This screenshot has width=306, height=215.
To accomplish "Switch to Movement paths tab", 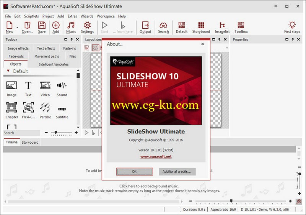I will coord(47,56).
